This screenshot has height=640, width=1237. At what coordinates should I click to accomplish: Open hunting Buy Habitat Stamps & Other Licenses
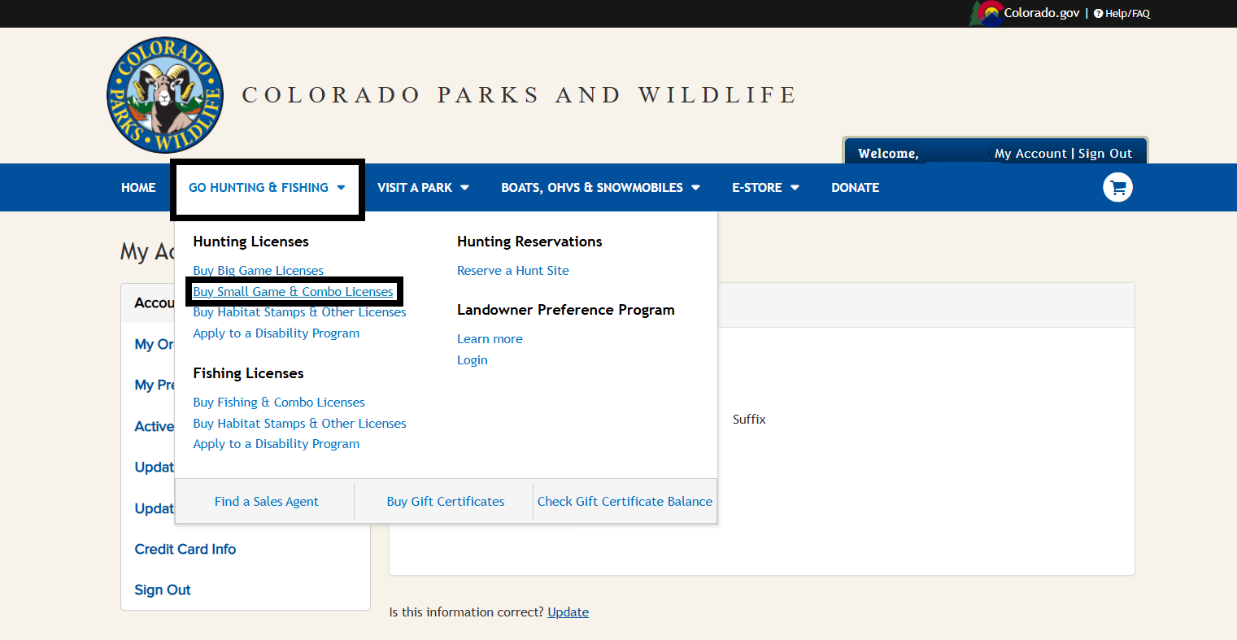coord(299,312)
